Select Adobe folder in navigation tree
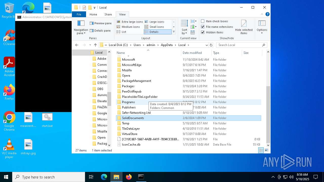This screenshot has width=324, height=182. pos(99,59)
